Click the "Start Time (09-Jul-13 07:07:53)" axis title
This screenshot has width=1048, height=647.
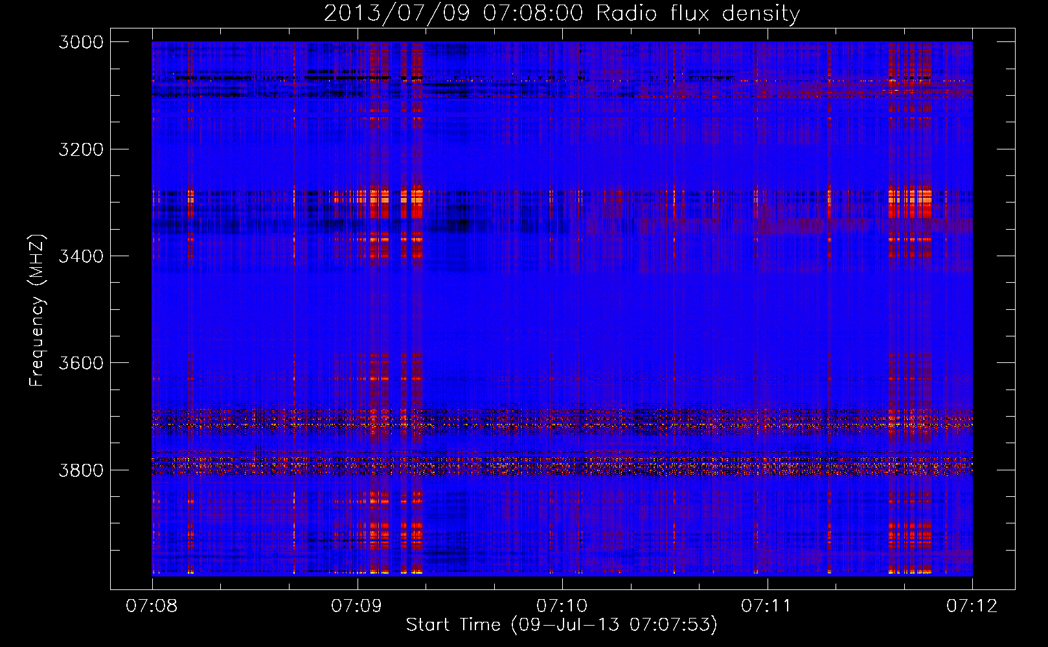[x=562, y=625]
